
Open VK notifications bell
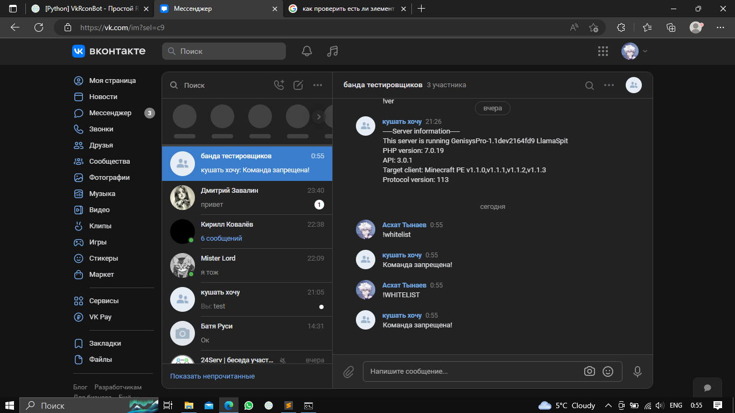click(307, 51)
